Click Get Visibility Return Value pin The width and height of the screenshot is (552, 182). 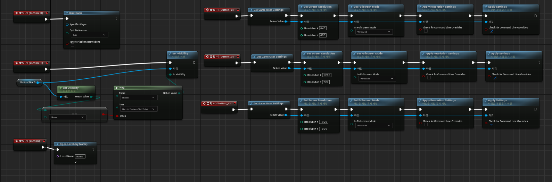91,97
